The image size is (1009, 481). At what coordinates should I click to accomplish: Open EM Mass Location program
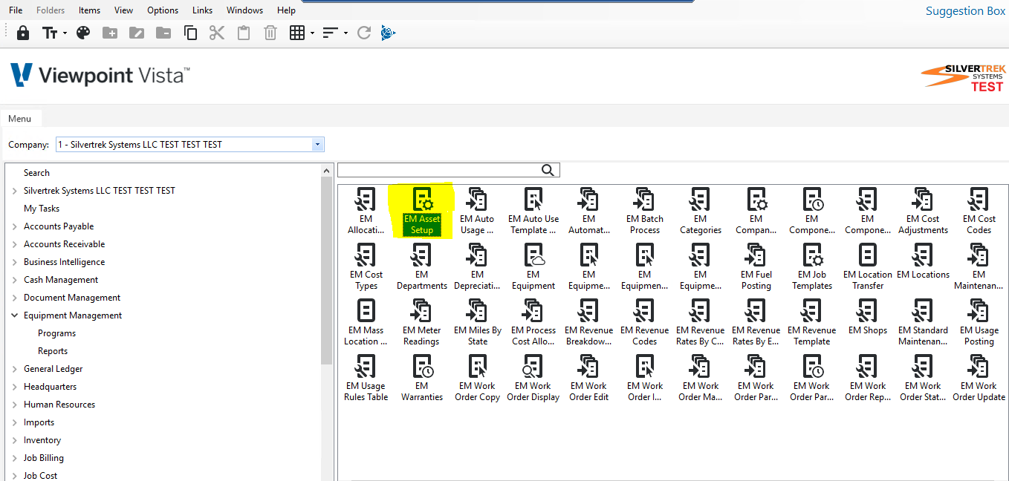tap(366, 323)
